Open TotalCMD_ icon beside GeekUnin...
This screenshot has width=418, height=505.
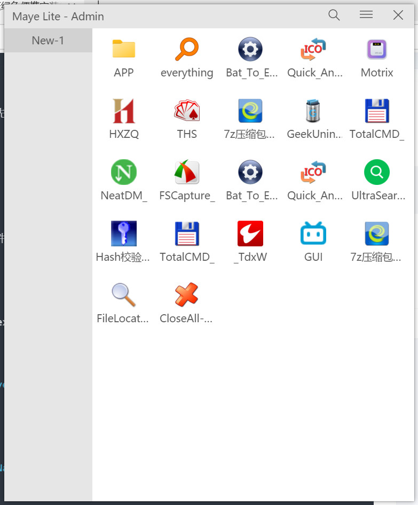coord(377,111)
